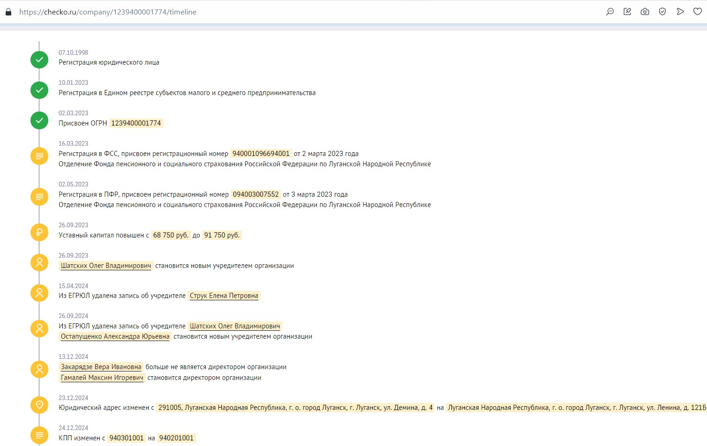Click 'от 3 марта 2023 года' text
This screenshot has width=707, height=446.
coord(316,194)
